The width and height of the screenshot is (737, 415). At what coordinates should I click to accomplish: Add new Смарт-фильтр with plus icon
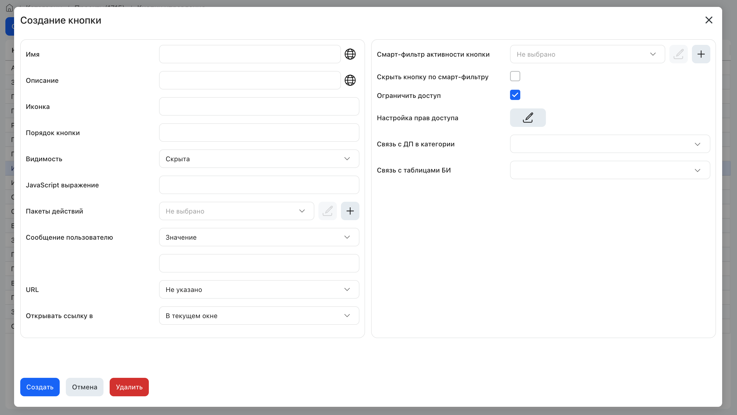pyautogui.click(x=701, y=54)
